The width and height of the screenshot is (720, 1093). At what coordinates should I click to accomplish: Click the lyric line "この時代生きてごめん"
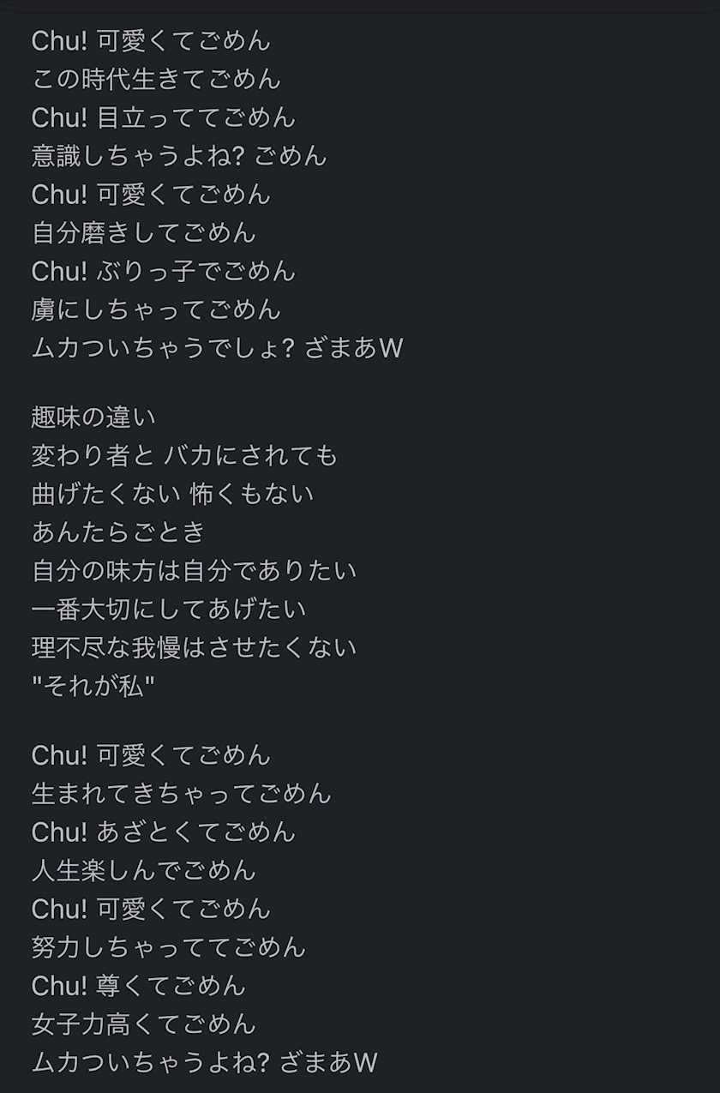coord(156,79)
